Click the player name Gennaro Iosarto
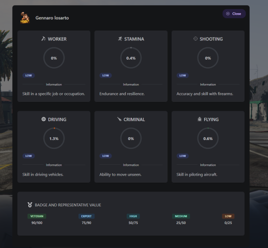 click(x=52, y=18)
